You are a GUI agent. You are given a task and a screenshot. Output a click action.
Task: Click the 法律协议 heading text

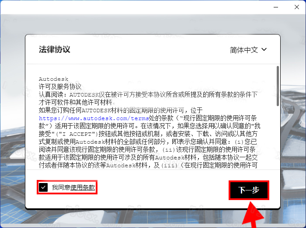[55, 49]
